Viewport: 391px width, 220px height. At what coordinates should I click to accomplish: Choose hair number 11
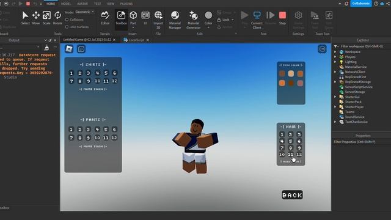tap(291, 155)
